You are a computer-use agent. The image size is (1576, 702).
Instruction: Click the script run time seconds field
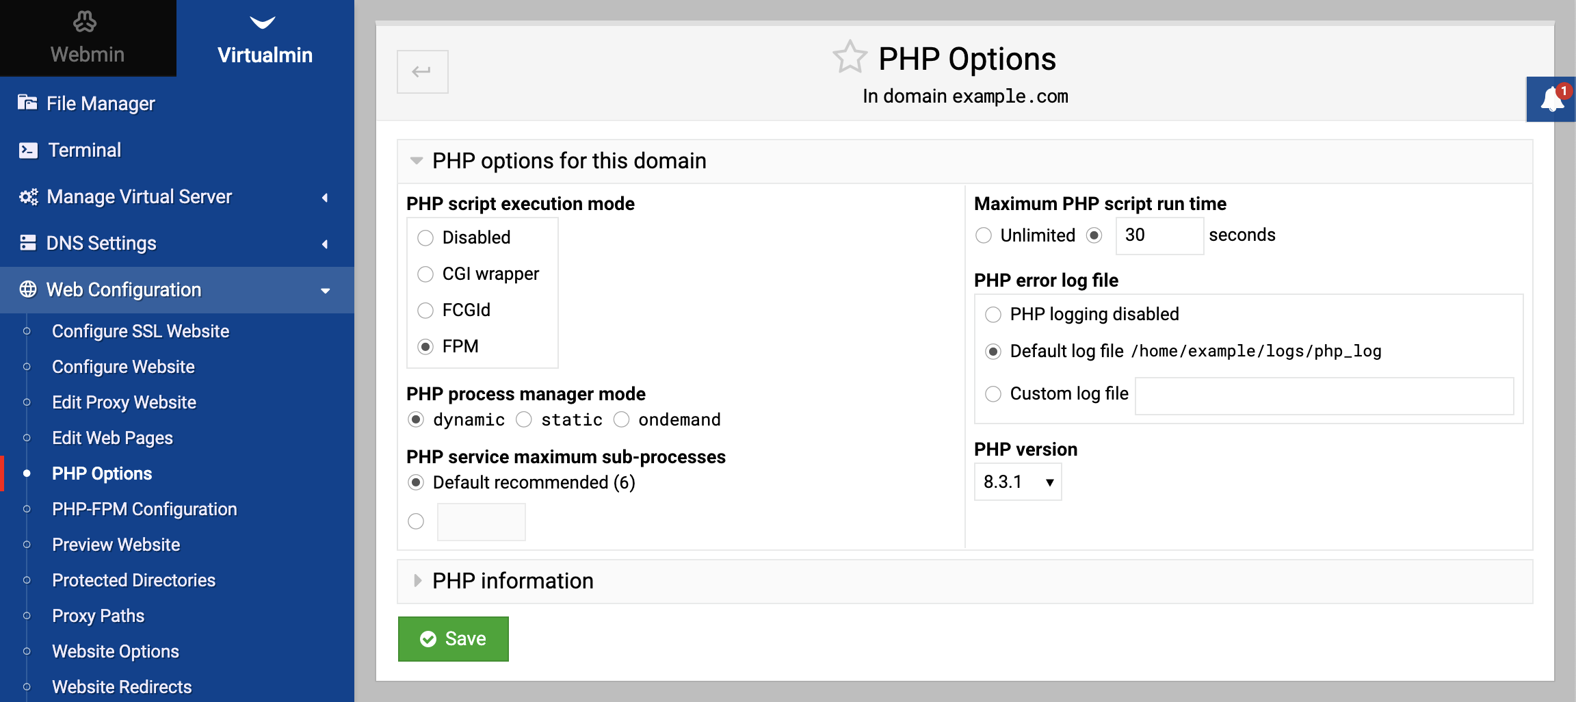tap(1159, 235)
